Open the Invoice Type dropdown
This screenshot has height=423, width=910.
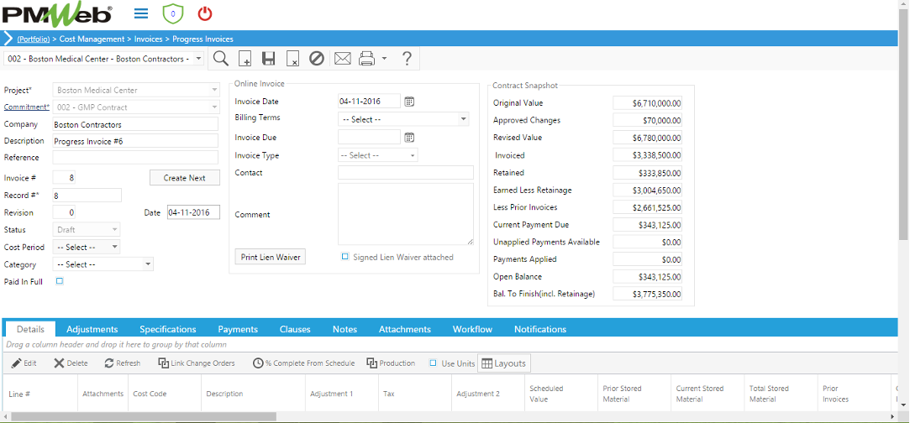coord(413,155)
